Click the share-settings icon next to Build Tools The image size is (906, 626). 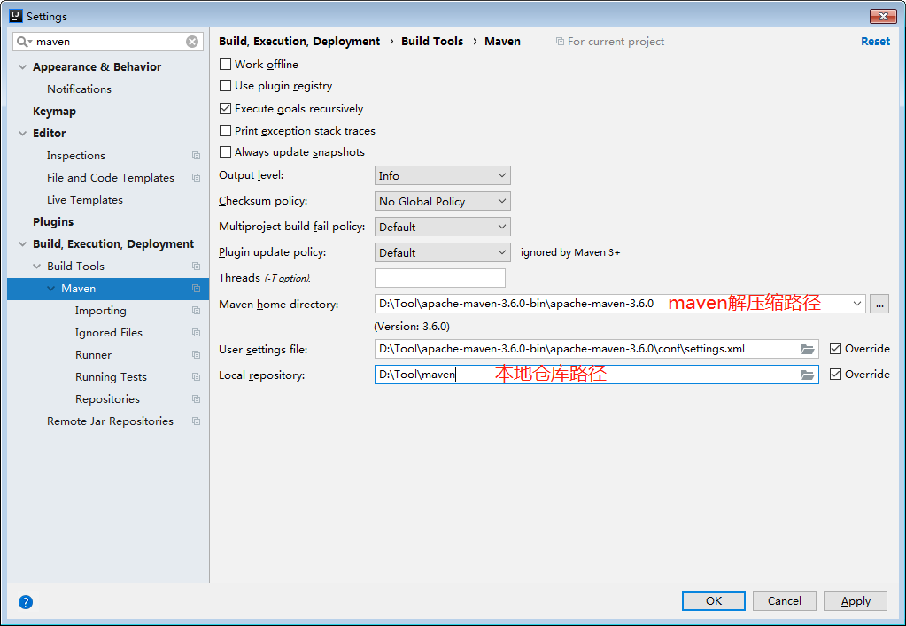coord(195,266)
